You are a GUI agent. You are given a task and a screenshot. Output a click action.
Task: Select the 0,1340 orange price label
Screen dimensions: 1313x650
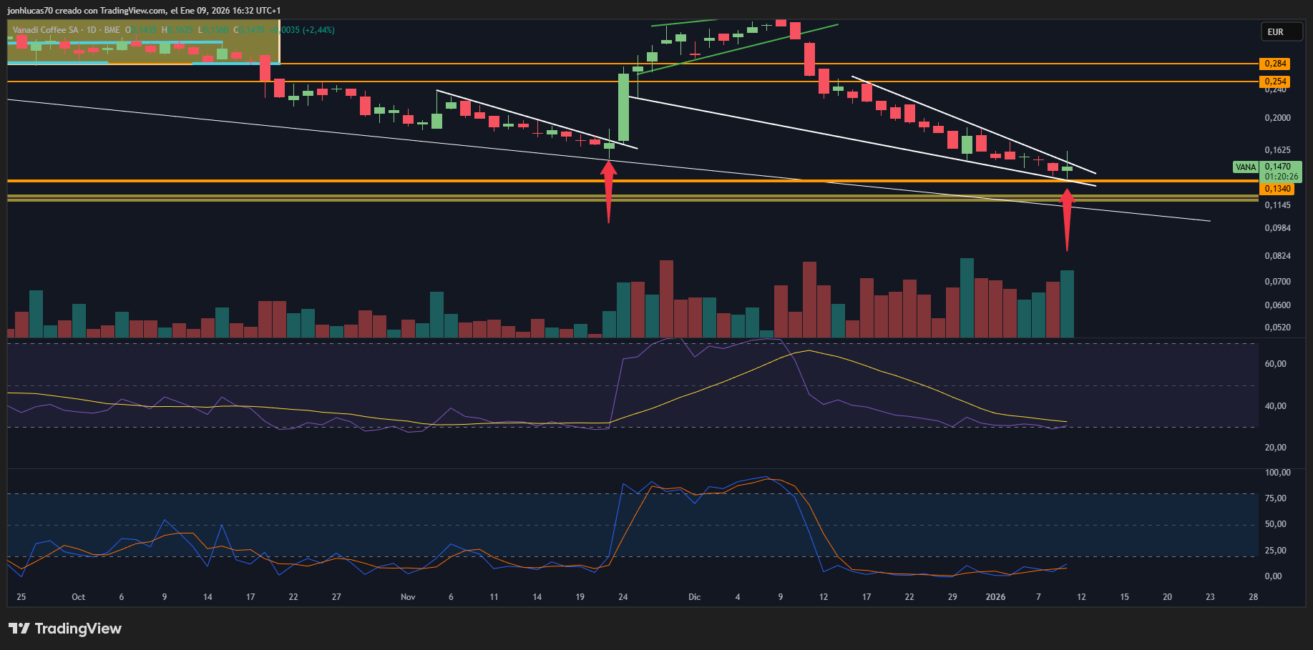pos(1277,189)
